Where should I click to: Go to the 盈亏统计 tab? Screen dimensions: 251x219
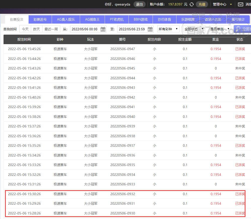238,20
